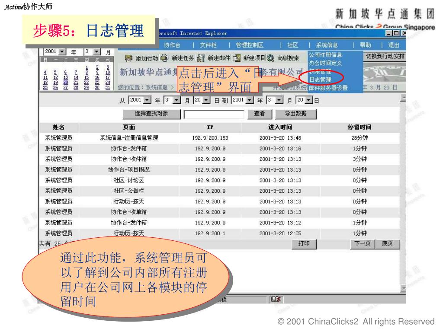Click the 查看 button

[260, 114]
